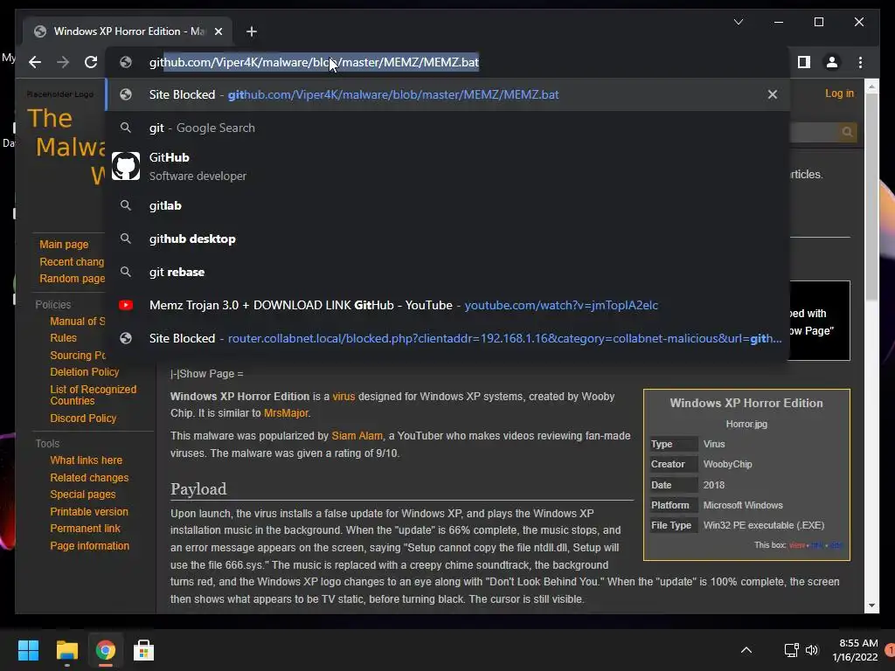Open the Chrome side panel
This screenshot has width=895, height=671.
pos(804,62)
